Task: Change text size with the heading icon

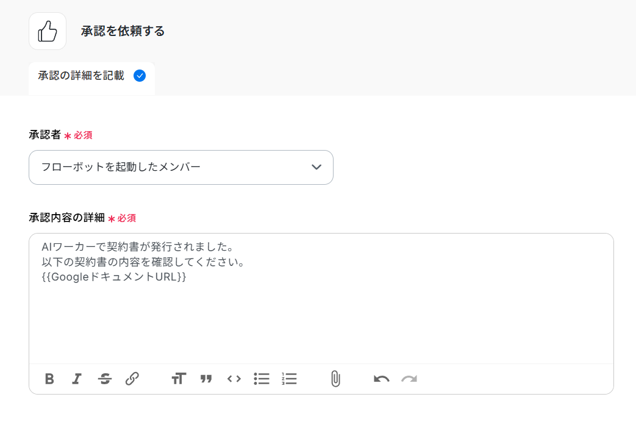Action: click(179, 379)
